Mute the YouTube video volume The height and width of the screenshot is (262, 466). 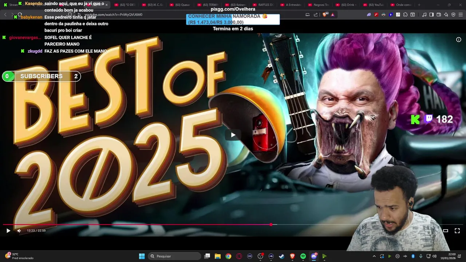(19, 230)
